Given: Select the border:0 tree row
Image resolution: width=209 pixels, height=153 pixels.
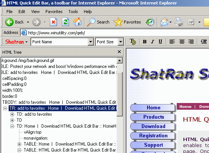Looking at the screenshot, I should (10, 96).
